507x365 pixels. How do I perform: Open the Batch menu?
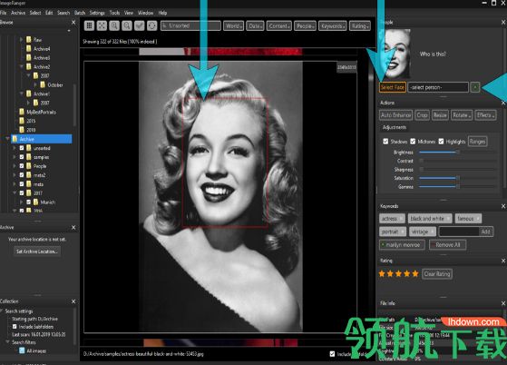[x=80, y=13]
